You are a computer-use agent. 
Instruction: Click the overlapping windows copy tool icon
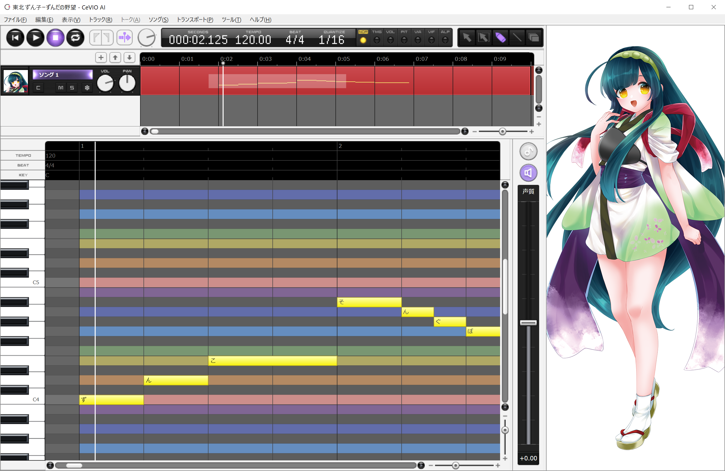point(534,38)
